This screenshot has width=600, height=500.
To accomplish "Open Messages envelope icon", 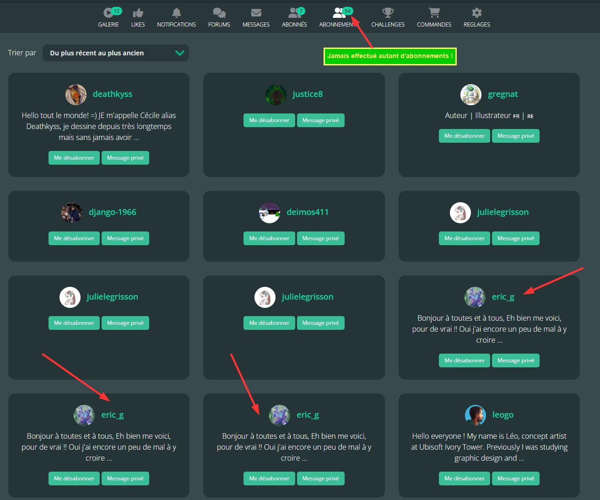I will point(256,13).
